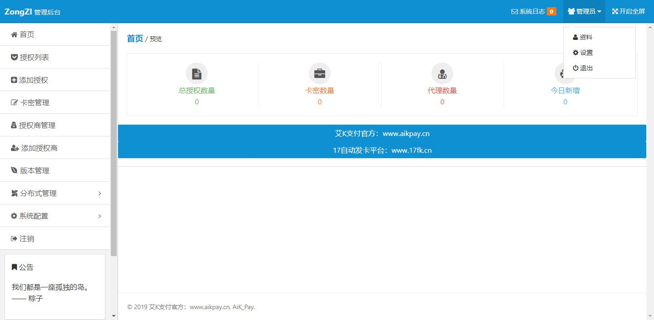Expand the 系统配置 submenu
This screenshot has width=654, height=320.
pos(35,215)
